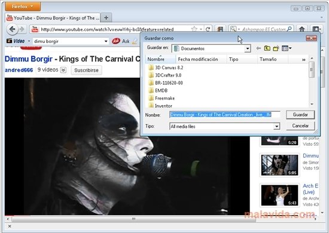Image resolution: width=329 pixels, height=233 pixels.
Task: Click the search magnifier icon in search box
Action: [290, 29]
